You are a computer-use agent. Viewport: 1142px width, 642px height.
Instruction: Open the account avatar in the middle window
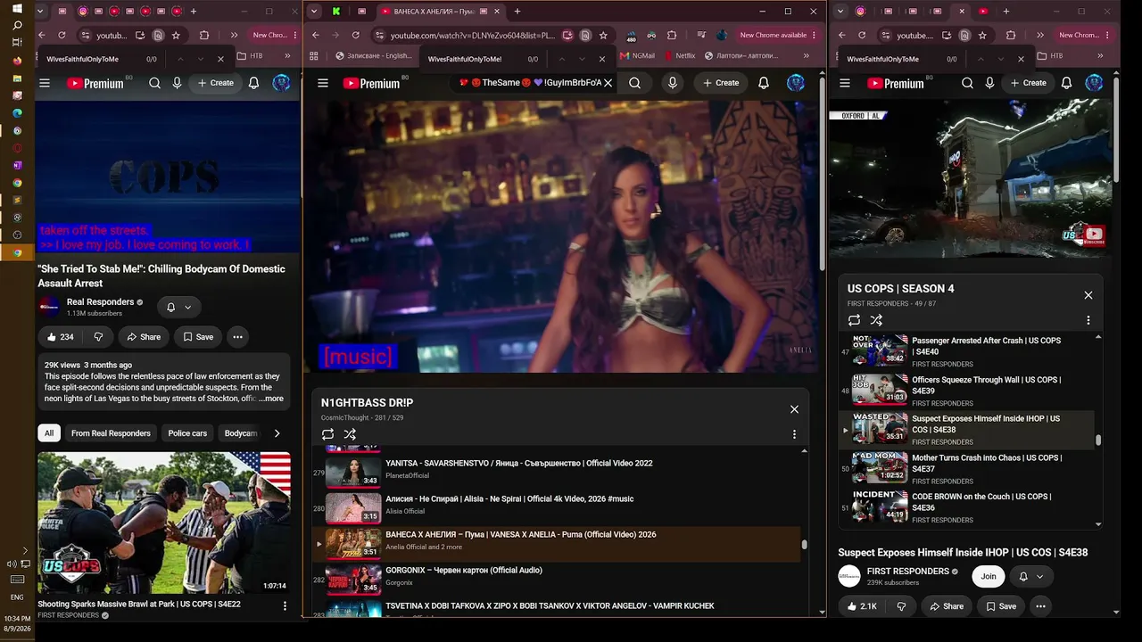pyautogui.click(x=795, y=83)
